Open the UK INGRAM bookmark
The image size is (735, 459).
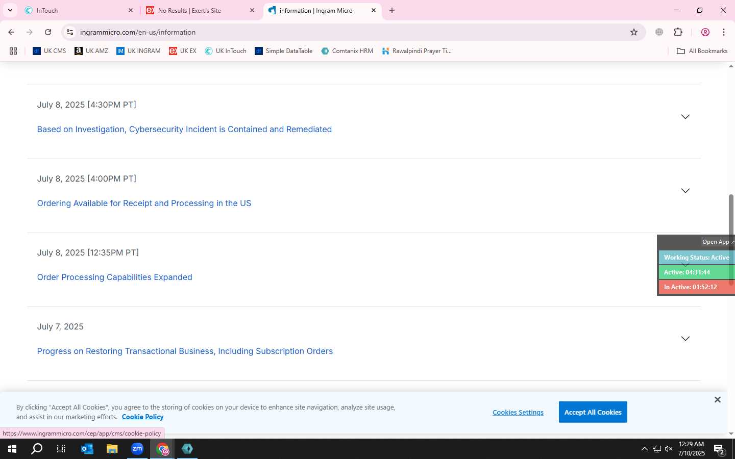tap(138, 51)
